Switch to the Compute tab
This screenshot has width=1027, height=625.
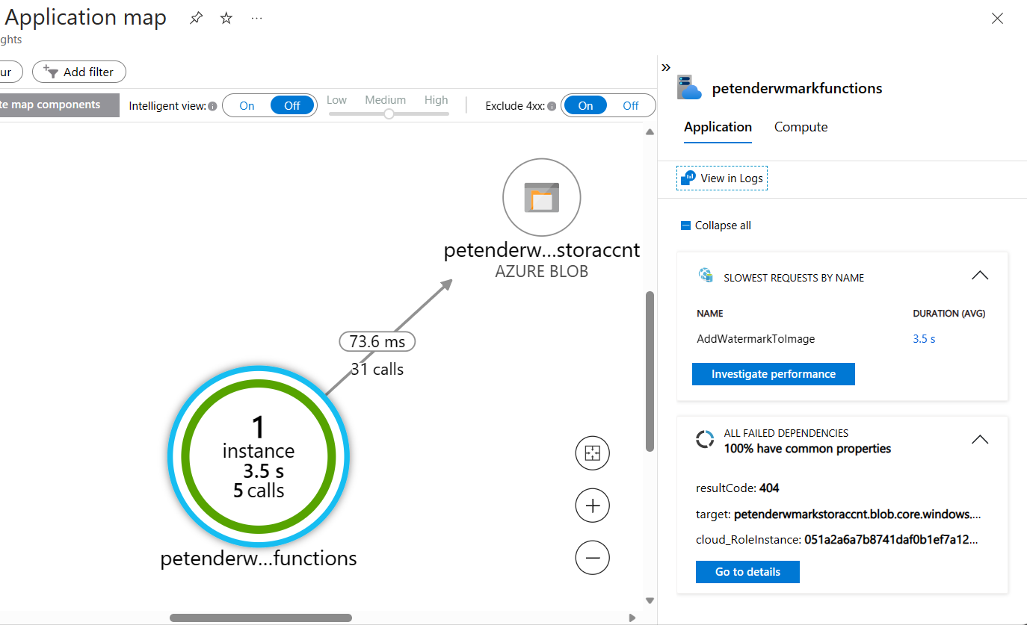[x=801, y=127]
